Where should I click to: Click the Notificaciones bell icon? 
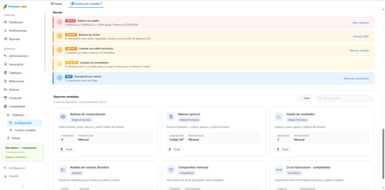[5, 31]
